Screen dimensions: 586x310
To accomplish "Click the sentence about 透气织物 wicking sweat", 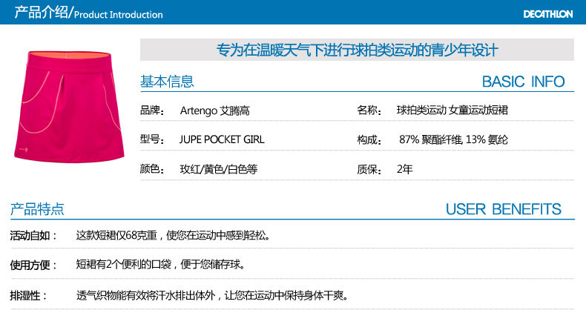I will click(x=212, y=296).
